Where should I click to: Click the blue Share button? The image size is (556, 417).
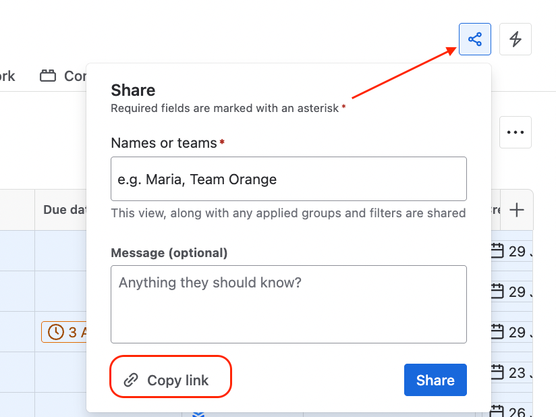click(x=435, y=380)
